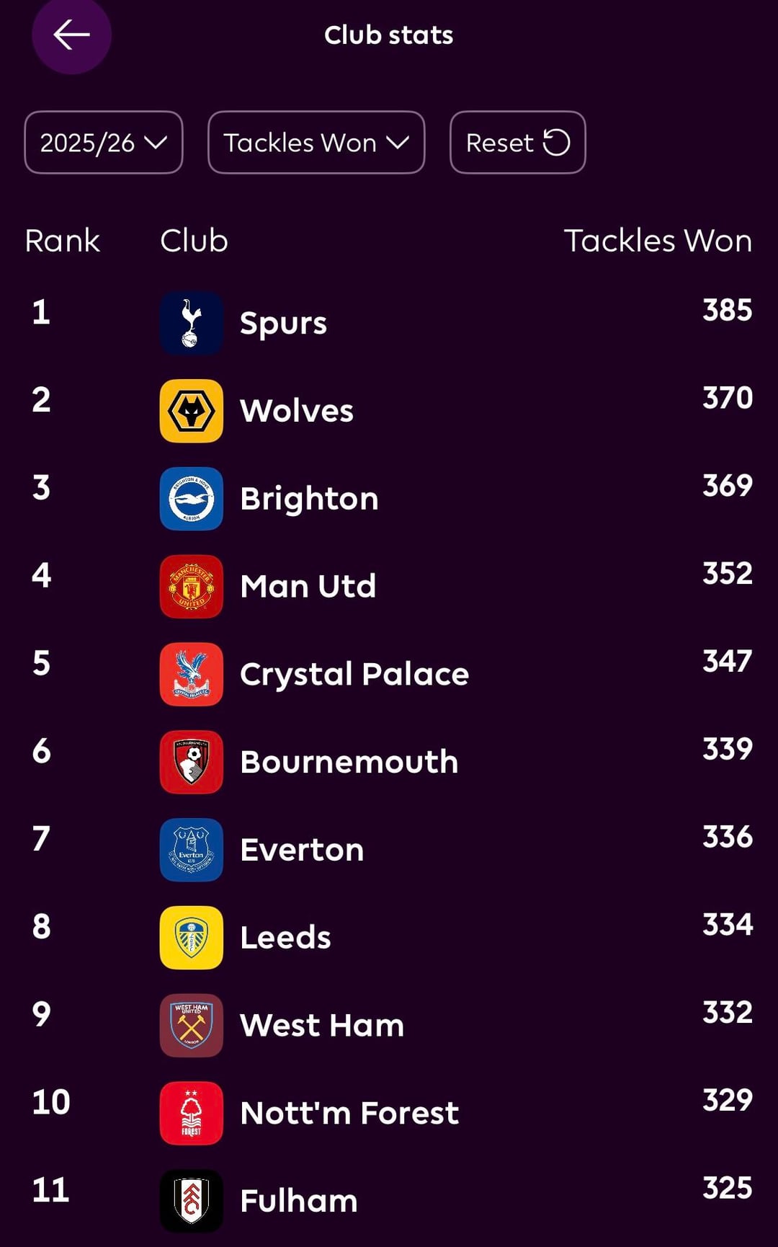Open the Fulham club name link
This screenshot has width=778, height=1247.
point(299,1202)
